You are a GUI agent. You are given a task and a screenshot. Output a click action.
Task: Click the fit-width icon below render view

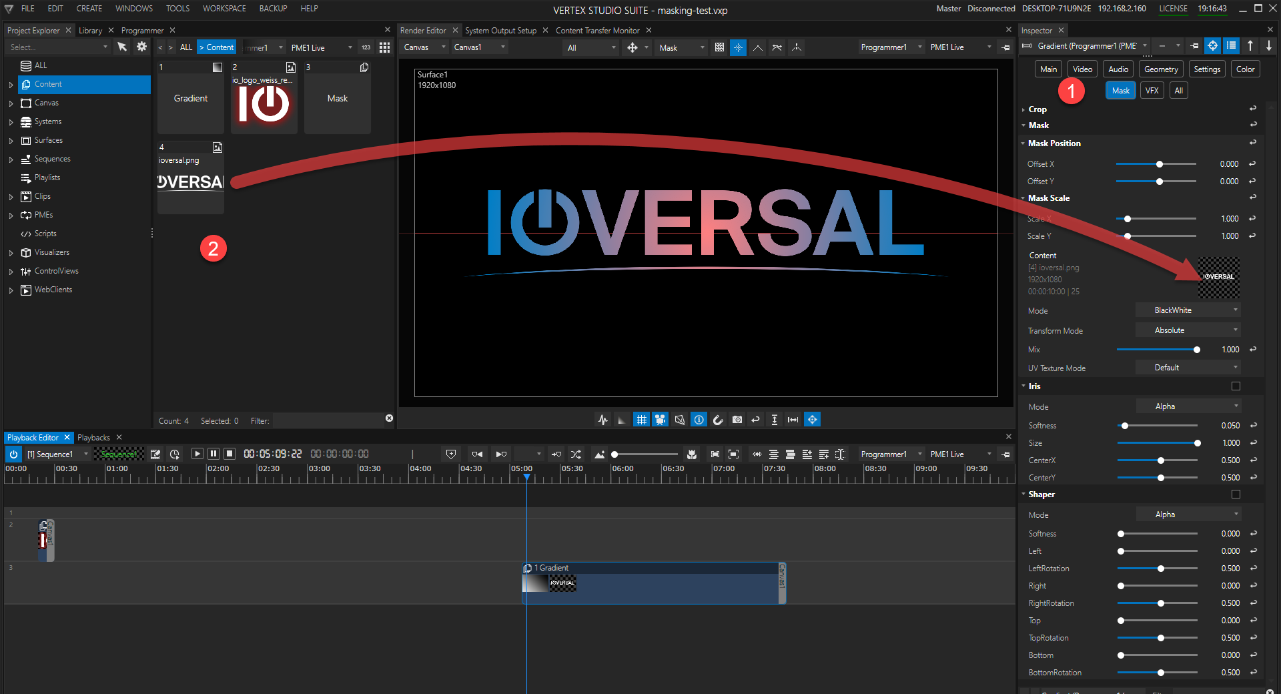793,420
